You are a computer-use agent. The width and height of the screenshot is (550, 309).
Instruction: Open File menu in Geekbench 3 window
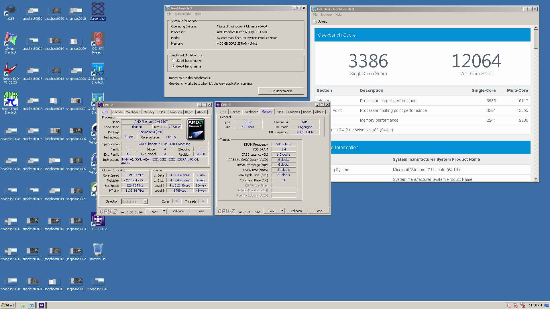click(169, 14)
